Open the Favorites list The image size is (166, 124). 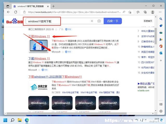click(x=138, y=12)
